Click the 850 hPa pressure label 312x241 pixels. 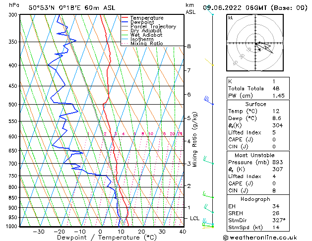pos(14,198)
